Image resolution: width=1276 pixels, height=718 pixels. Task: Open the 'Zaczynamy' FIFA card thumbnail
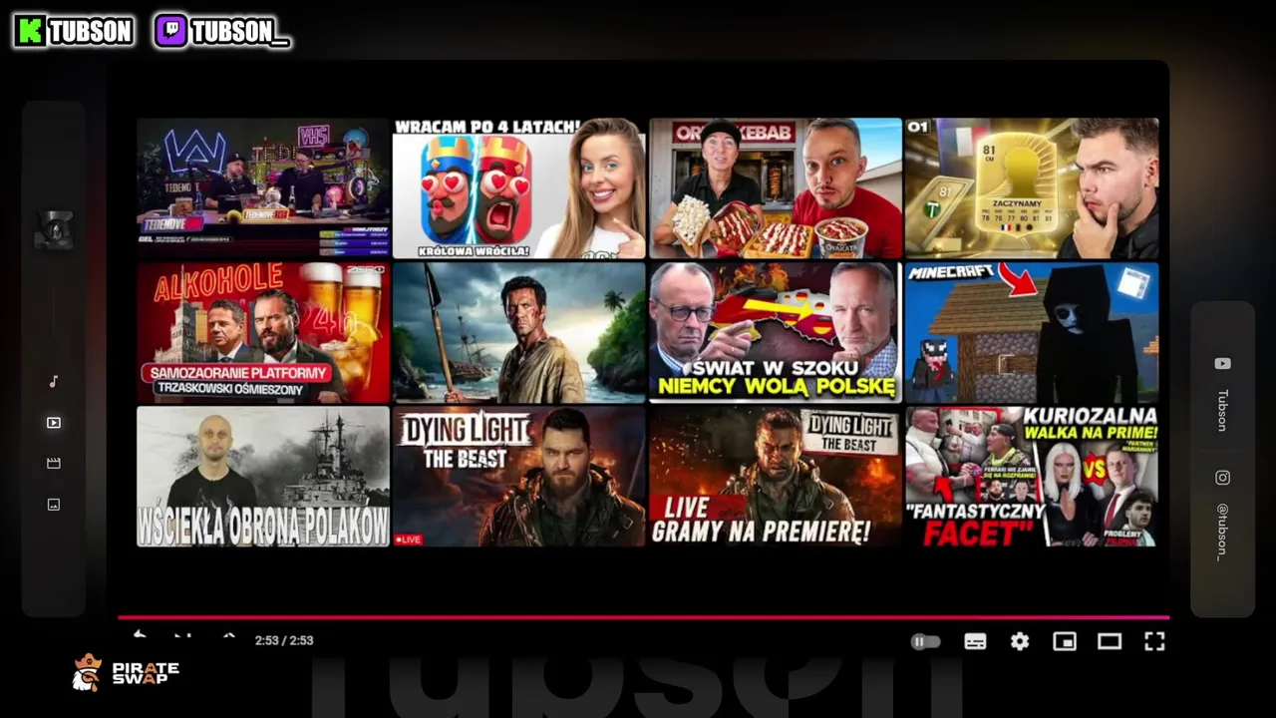(1032, 188)
